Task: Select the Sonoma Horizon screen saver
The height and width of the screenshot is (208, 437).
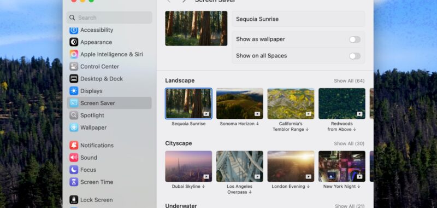Action: point(239,103)
